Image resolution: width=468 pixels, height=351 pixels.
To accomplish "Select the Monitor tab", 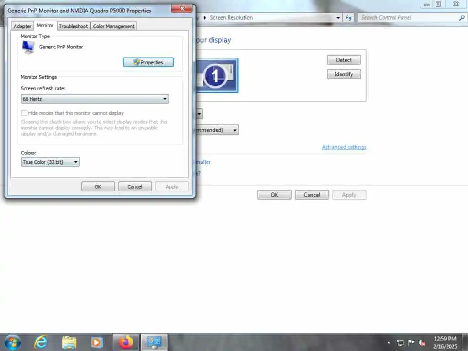I will pos(45,26).
